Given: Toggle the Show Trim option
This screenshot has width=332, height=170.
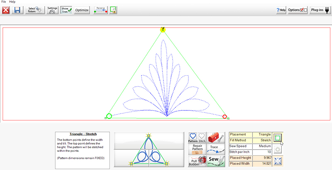Looking at the screenshot, I should pyautogui.click(x=66, y=10).
